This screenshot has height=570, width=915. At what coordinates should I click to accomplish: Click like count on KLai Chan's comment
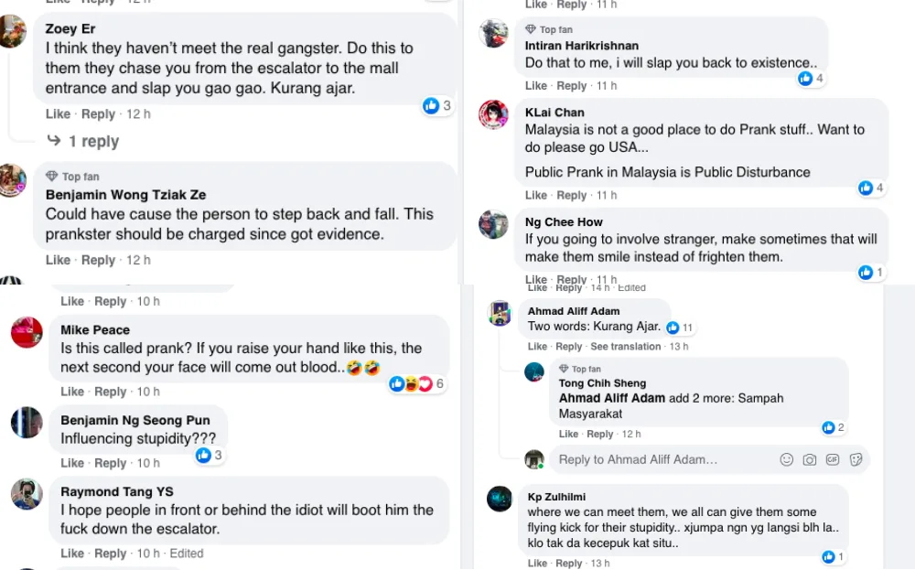coord(870,188)
